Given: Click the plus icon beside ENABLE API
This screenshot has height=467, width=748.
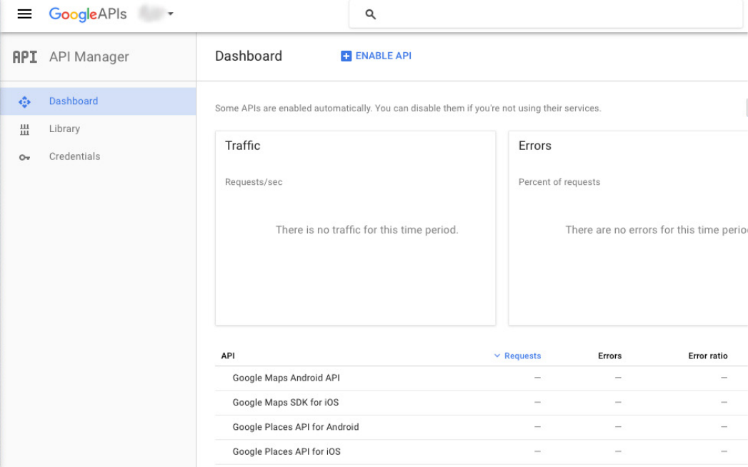Looking at the screenshot, I should point(346,56).
